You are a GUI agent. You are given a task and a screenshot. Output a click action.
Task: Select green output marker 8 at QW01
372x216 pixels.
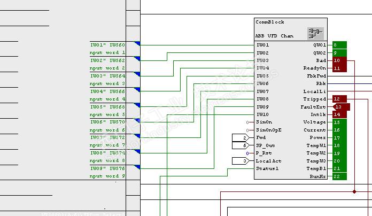coord(339,45)
